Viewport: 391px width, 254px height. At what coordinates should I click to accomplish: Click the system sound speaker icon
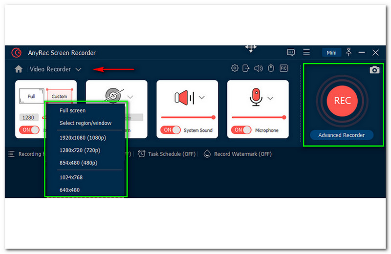click(184, 98)
